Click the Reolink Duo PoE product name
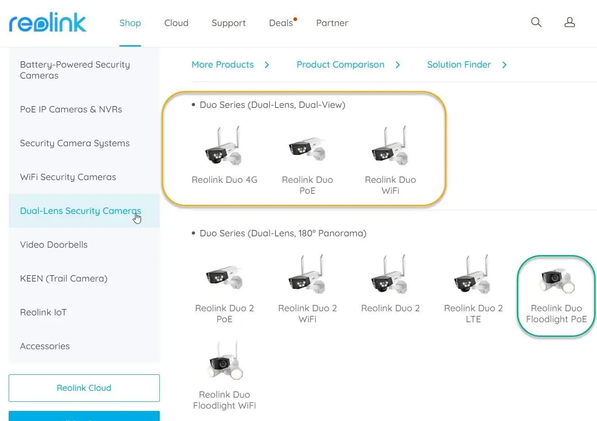Viewport: 597px width, 421px height. click(307, 185)
